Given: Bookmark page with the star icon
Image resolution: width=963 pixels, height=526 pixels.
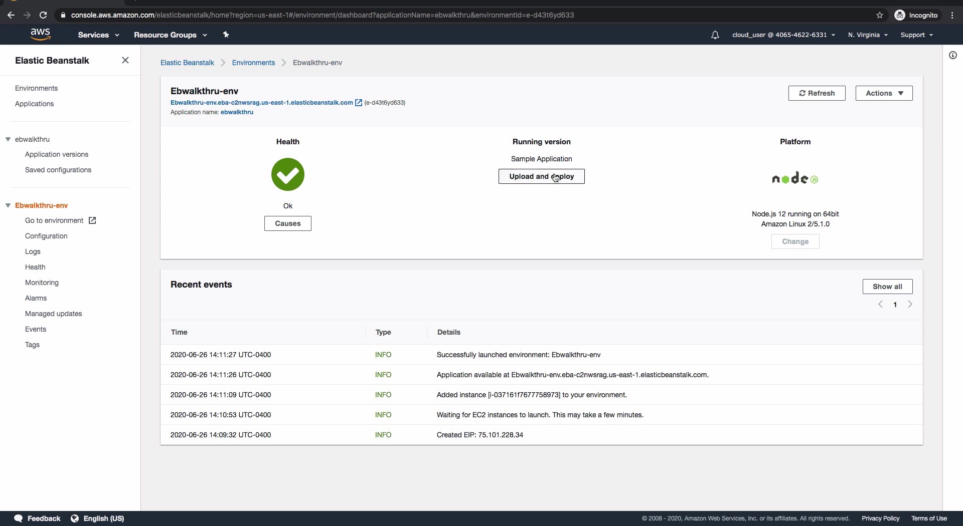Looking at the screenshot, I should click(x=879, y=15).
